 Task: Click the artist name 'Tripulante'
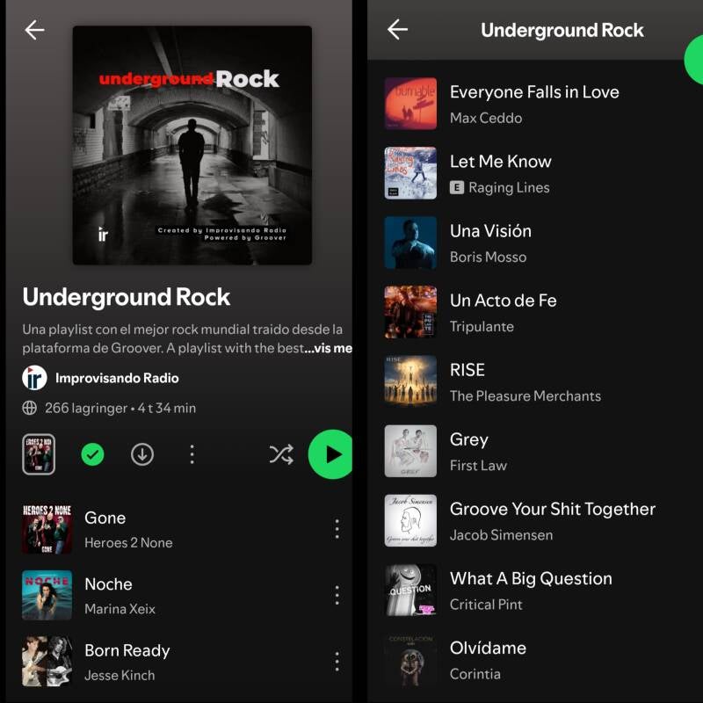[482, 326]
